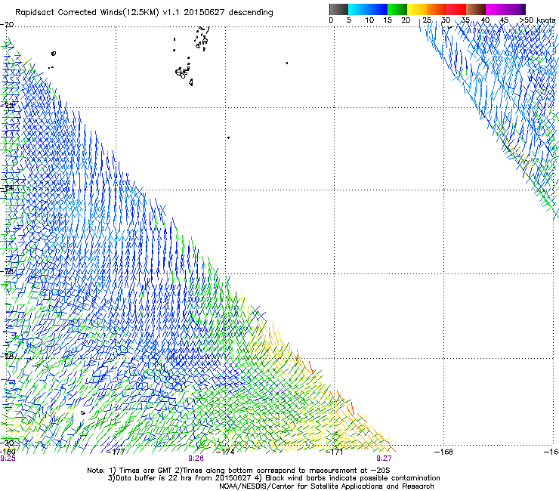Click the '20' label under the color bar
Screen dimensions: 559x491
(406, 20)
